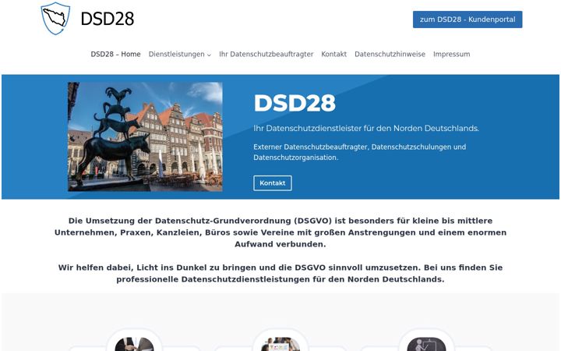This screenshot has height=351, width=561.
Task: Open Datenschutzhinweise menu item
Action: [x=390, y=54]
